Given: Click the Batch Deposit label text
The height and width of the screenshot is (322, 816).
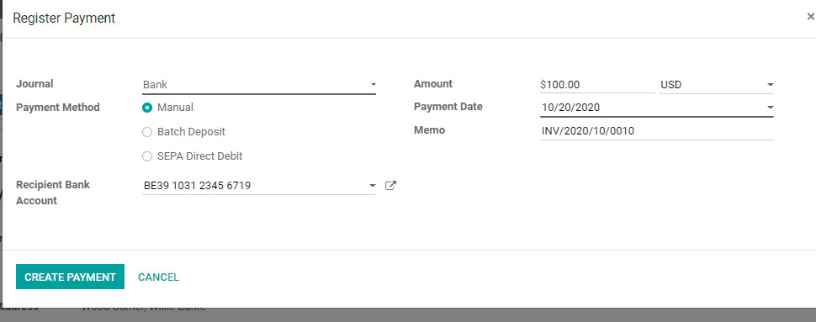Looking at the screenshot, I should click(191, 132).
